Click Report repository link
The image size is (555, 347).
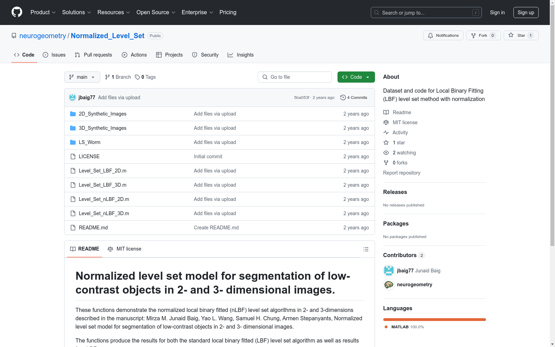(402, 173)
